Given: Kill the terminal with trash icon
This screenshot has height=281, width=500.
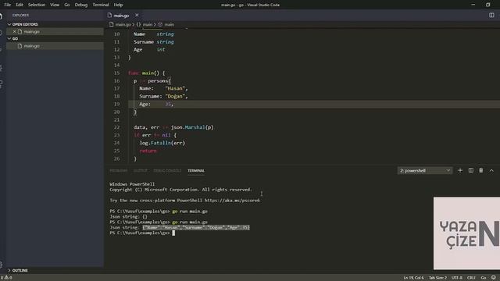Looking at the screenshot, I should coord(481,170).
